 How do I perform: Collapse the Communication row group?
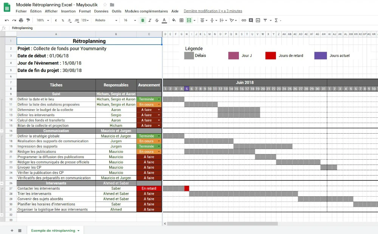point(2,183)
